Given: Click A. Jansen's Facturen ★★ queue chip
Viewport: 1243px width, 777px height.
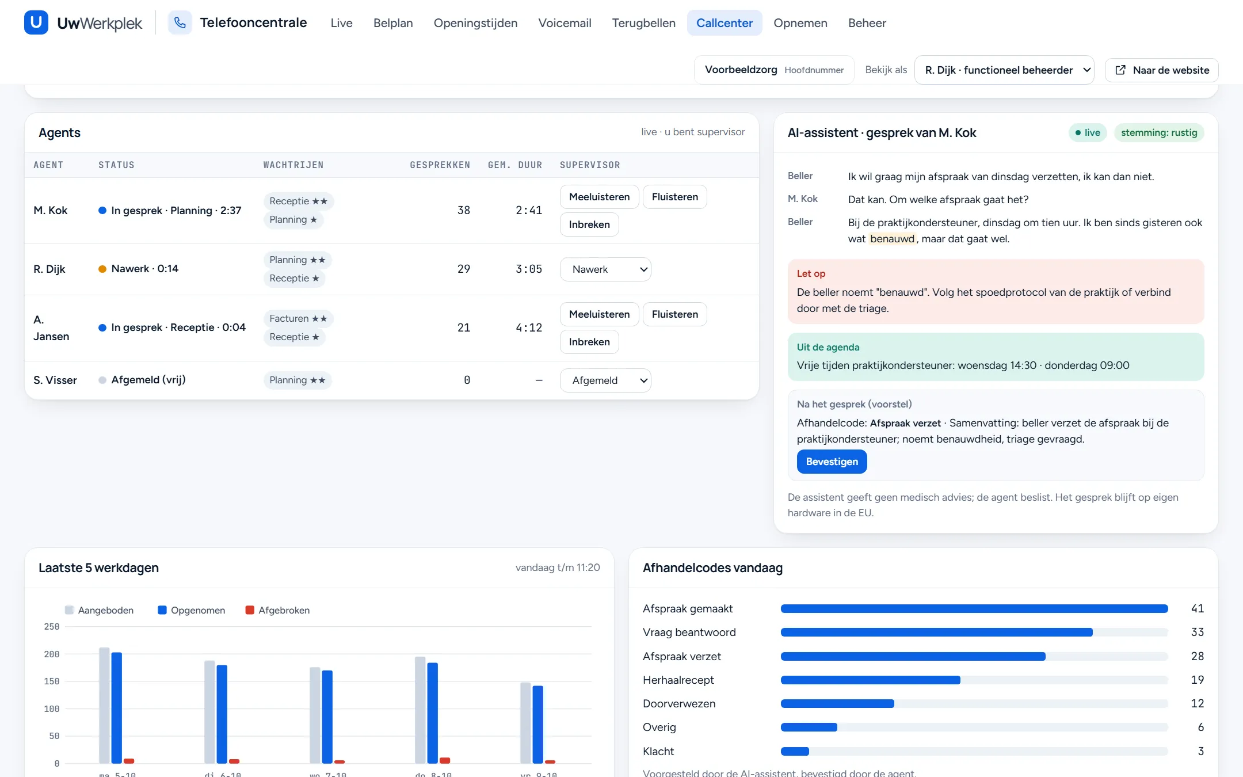Looking at the screenshot, I should [299, 319].
